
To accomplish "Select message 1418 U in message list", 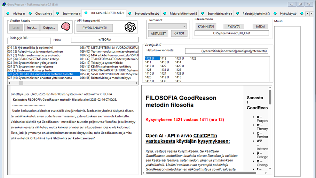I will tap(165, 62).
